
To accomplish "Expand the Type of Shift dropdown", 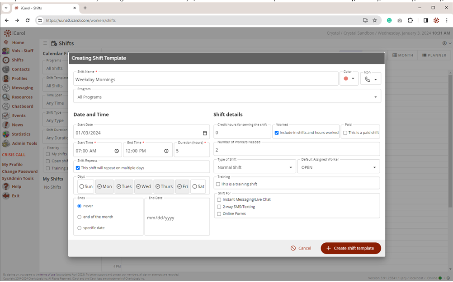I will pos(255,167).
